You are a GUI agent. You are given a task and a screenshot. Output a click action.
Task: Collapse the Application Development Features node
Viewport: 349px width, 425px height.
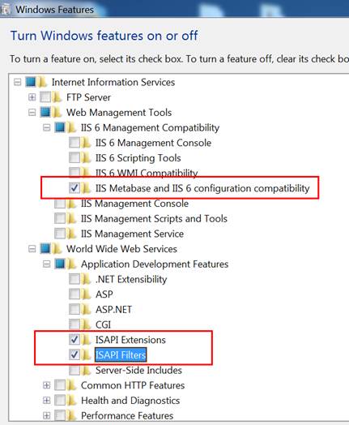46,264
